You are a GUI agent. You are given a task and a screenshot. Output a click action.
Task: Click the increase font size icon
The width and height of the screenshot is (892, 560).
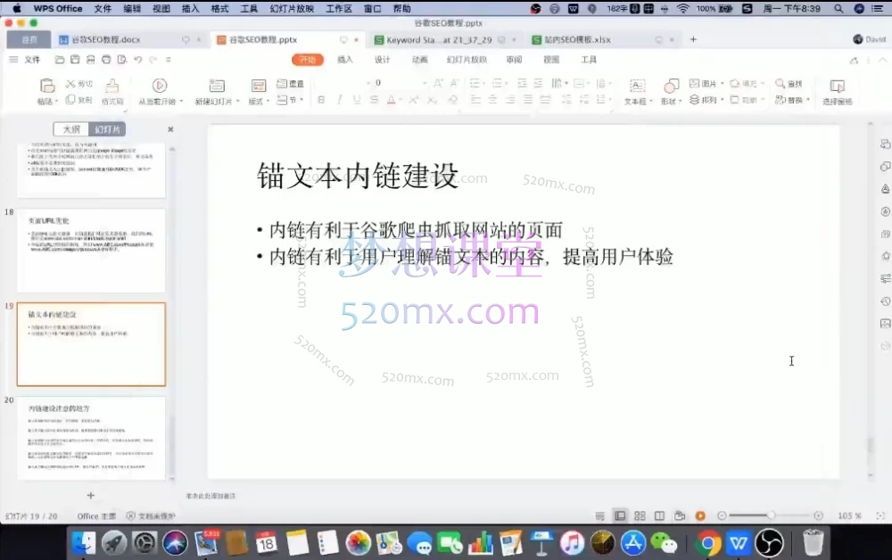(x=438, y=83)
